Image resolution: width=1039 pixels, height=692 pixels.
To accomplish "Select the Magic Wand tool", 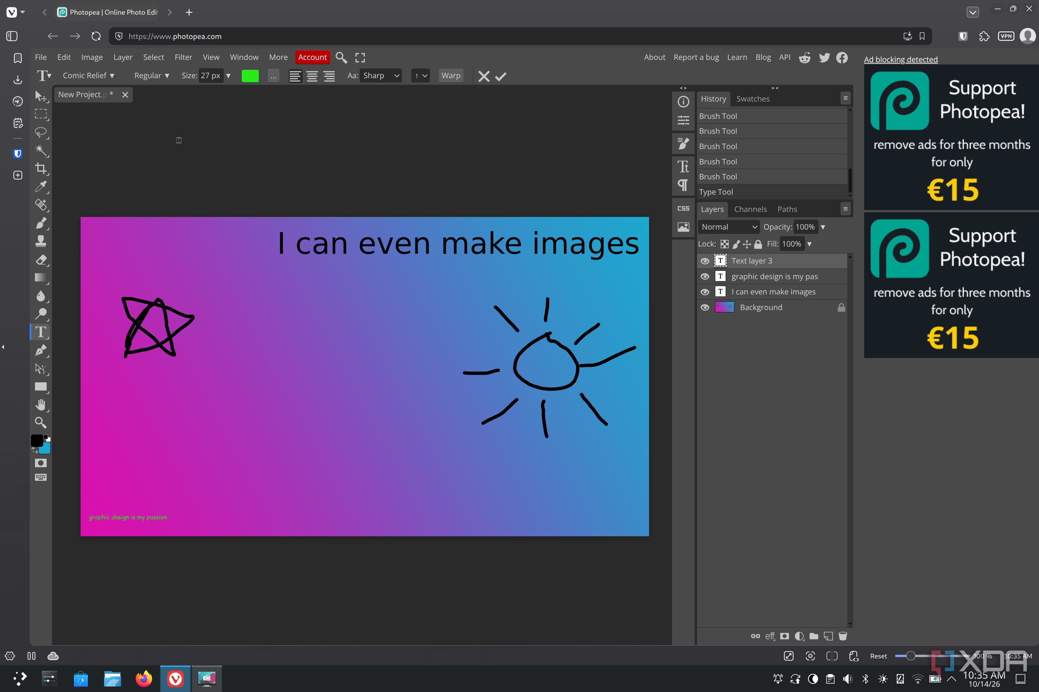I will point(41,150).
